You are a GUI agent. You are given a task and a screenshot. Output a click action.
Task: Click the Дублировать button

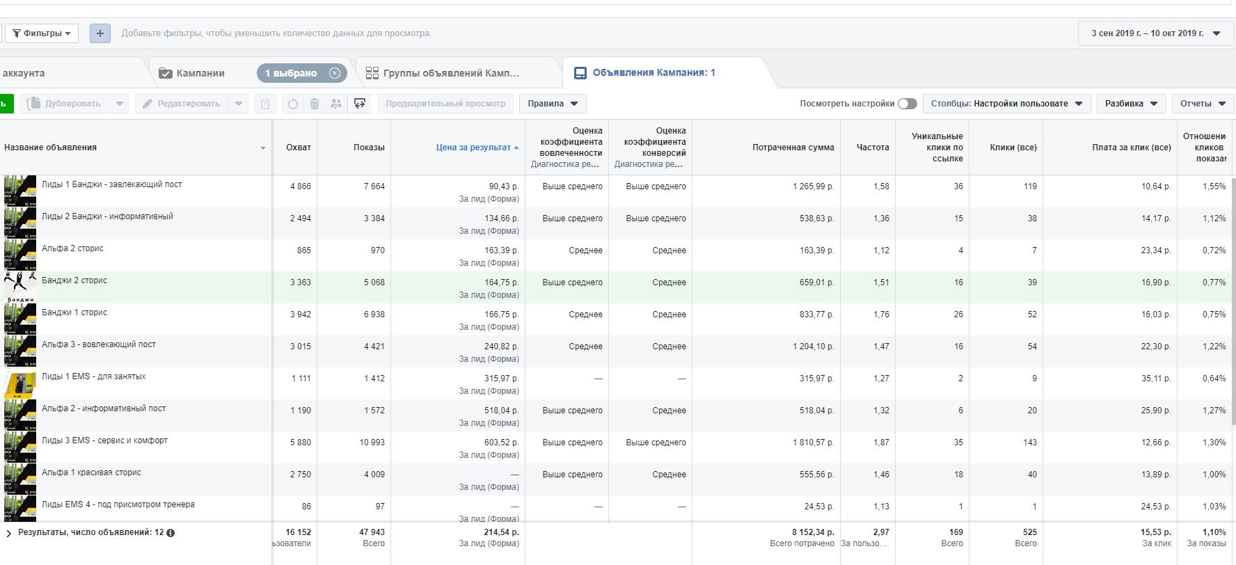click(65, 104)
